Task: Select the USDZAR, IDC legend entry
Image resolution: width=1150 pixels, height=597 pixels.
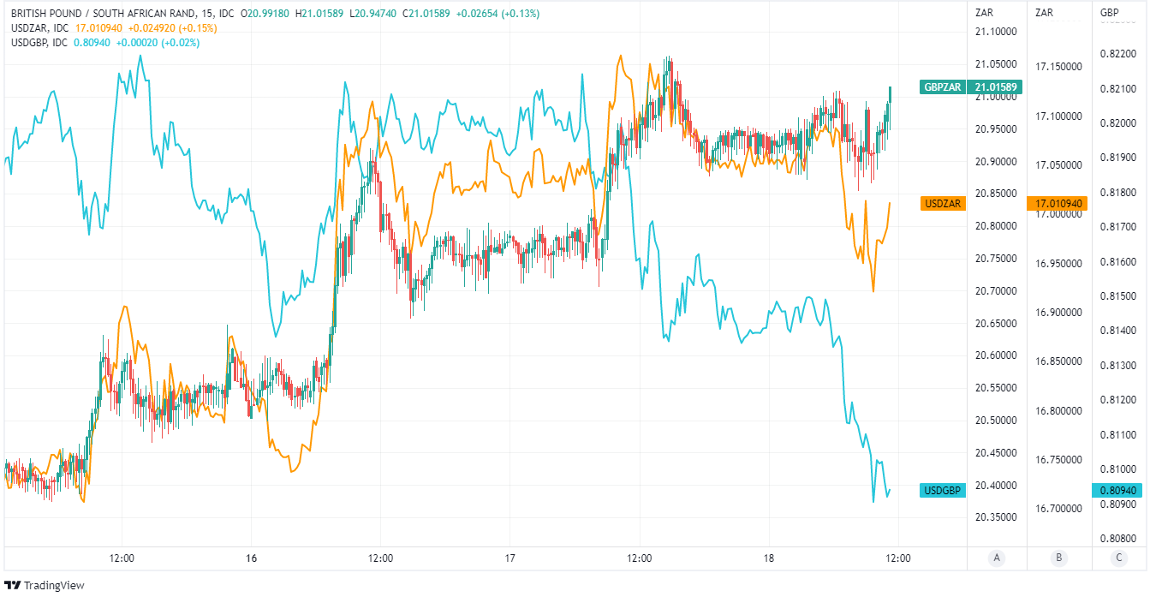Action: click(40, 28)
